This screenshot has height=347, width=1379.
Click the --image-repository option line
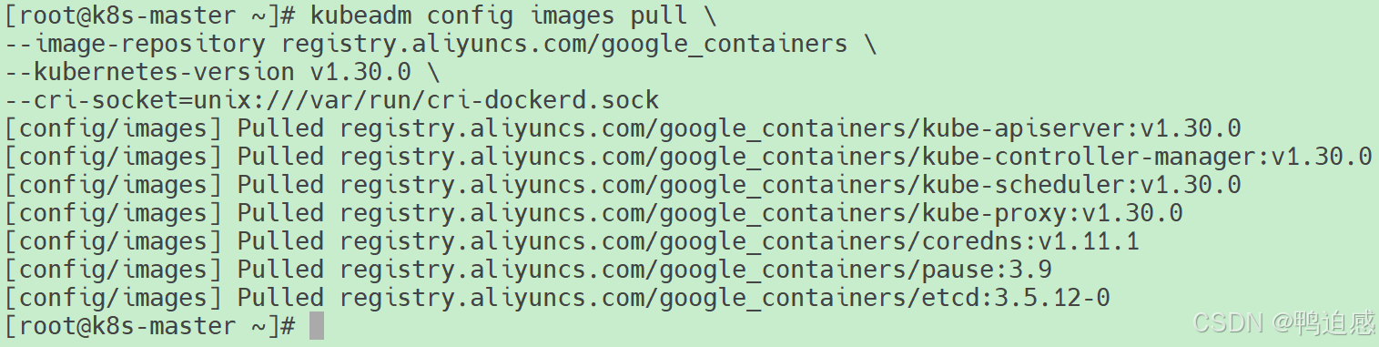tap(441, 43)
